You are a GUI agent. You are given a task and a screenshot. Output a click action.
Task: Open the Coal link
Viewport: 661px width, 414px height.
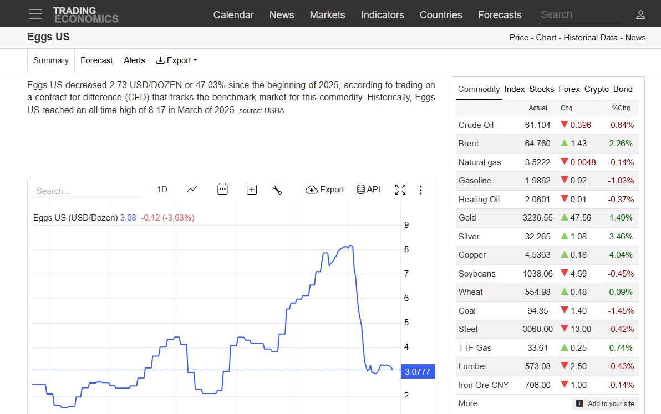(x=467, y=311)
